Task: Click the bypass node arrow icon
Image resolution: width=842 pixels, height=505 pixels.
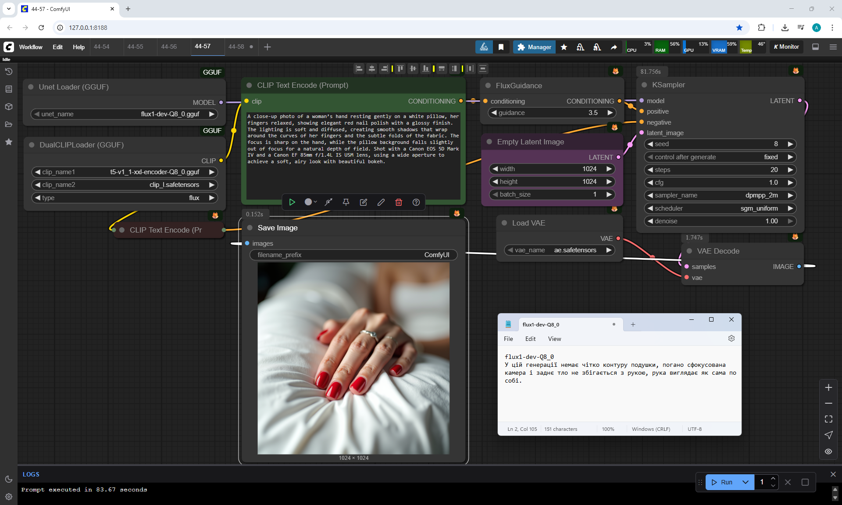Action: (328, 202)
